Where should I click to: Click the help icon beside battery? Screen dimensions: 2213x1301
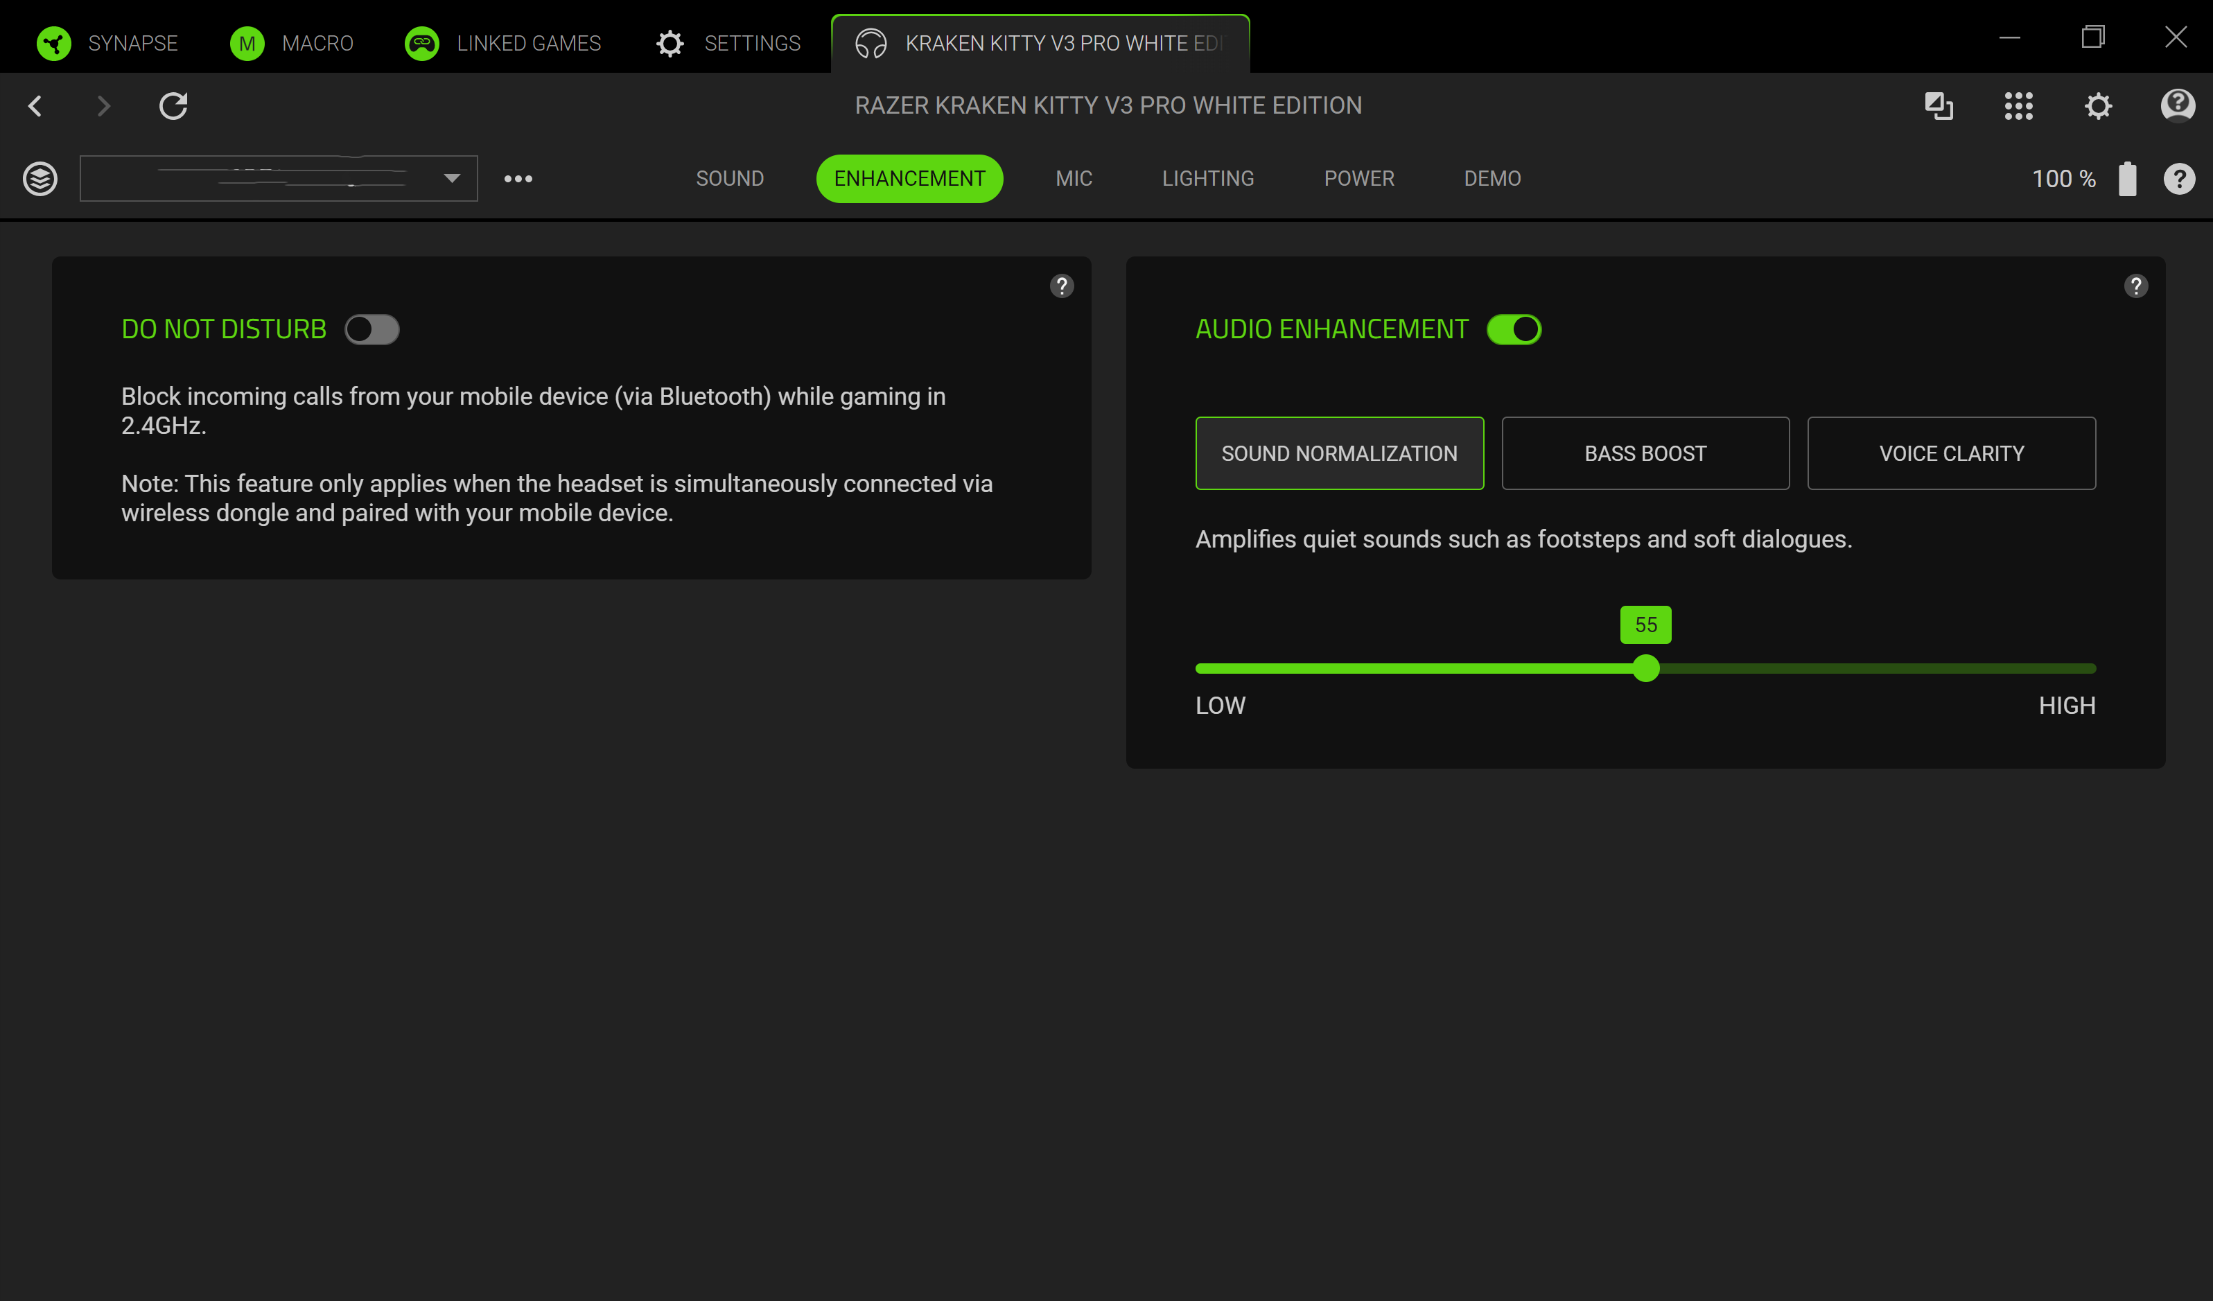2179,178
